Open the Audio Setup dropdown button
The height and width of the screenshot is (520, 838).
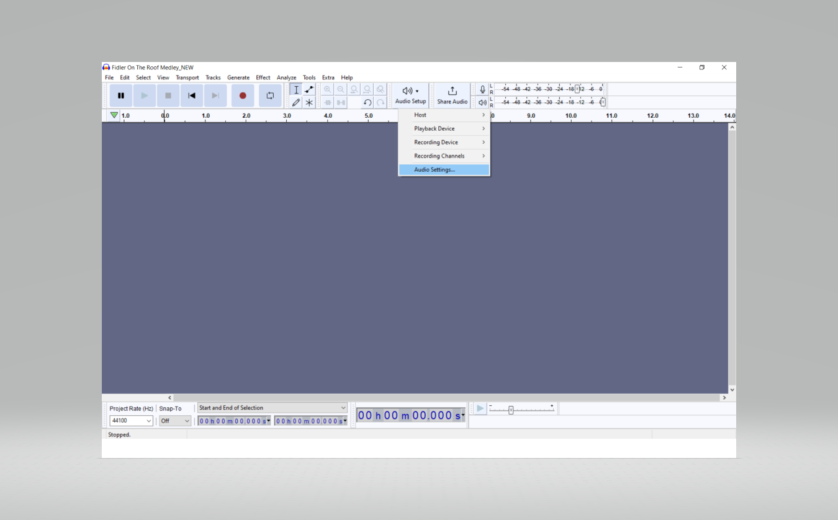(411, 95)
